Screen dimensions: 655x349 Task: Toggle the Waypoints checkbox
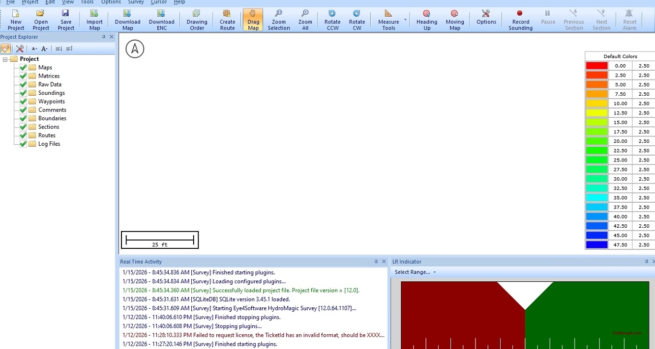coord(23,102)
